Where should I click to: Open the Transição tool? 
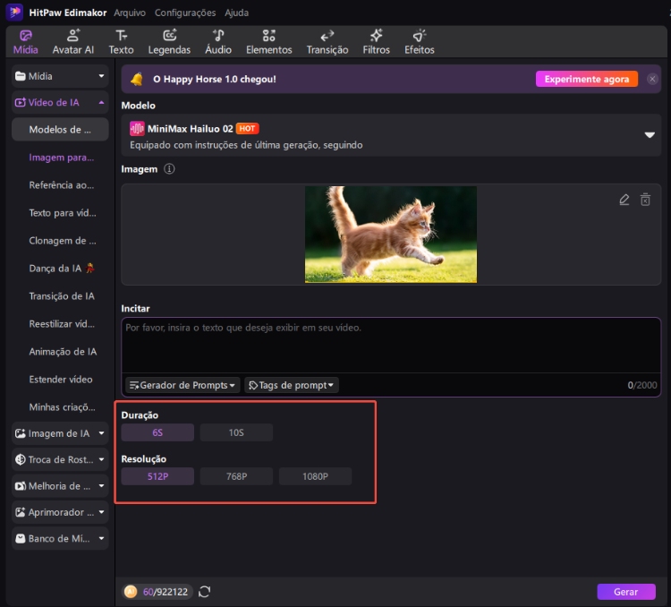(x=327, y=42)
